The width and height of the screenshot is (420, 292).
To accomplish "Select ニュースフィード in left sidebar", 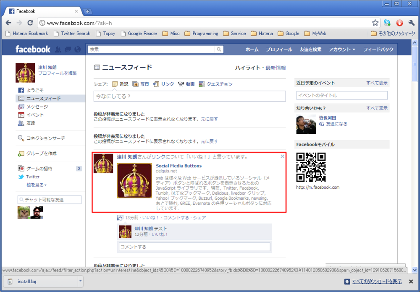I will click(x=50, y=99).
